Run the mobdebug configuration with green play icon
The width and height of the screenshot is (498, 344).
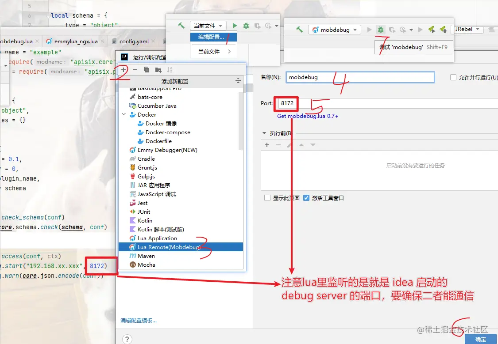pos(368,29)
